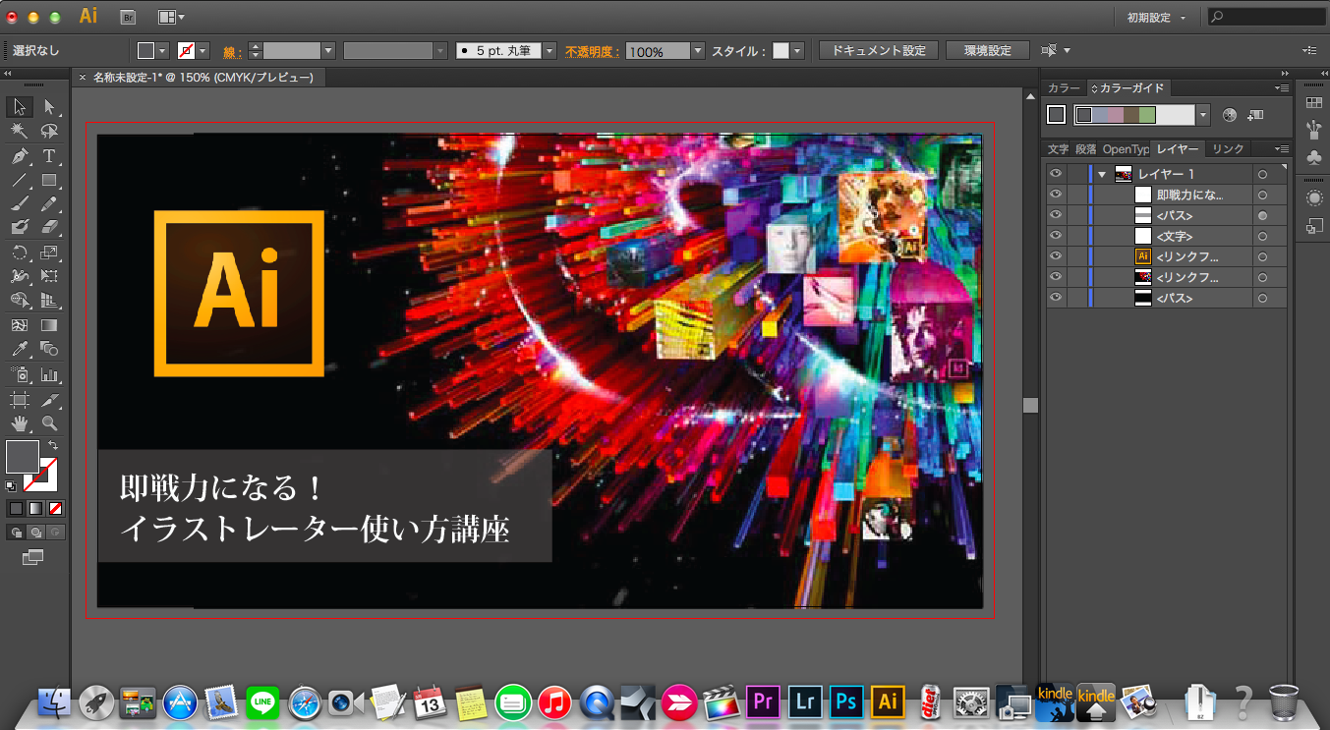Viewport: 1330px width, 730px height.
Task: Choose the Mesh tool
Action: [x=20, y=325]
